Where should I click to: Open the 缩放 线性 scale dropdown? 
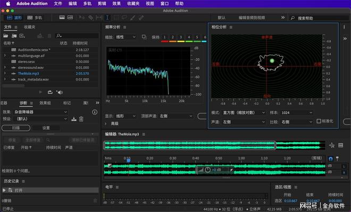(x=126, y=37)
